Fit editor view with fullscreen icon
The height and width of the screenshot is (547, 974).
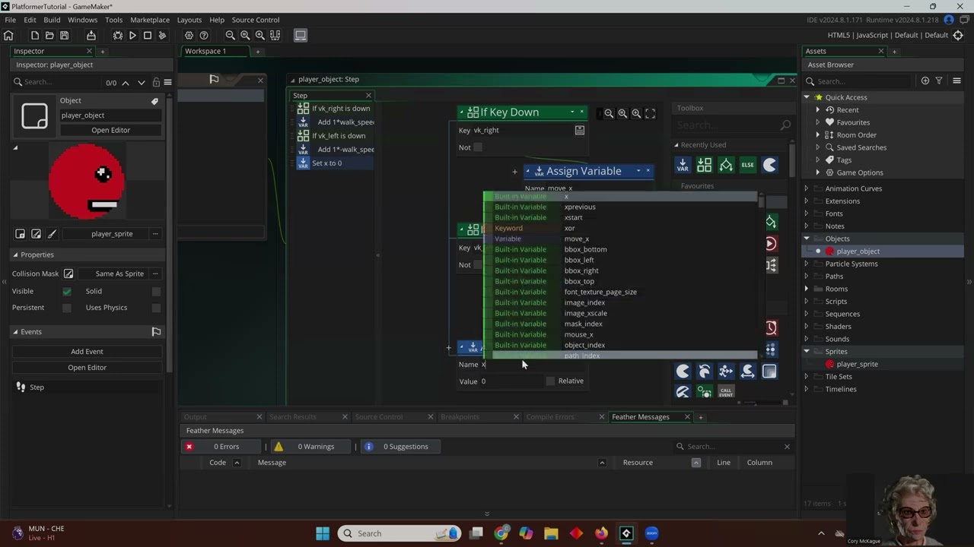point(650,113)
